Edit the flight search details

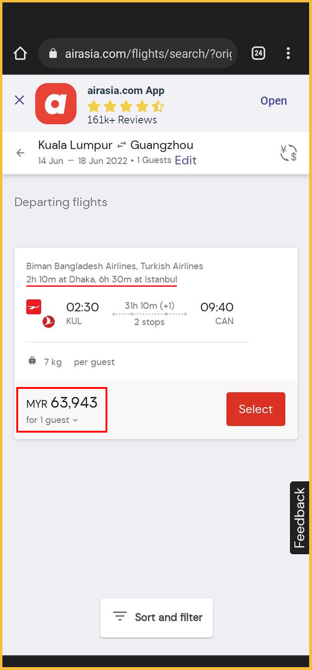[x=185, y=160]
